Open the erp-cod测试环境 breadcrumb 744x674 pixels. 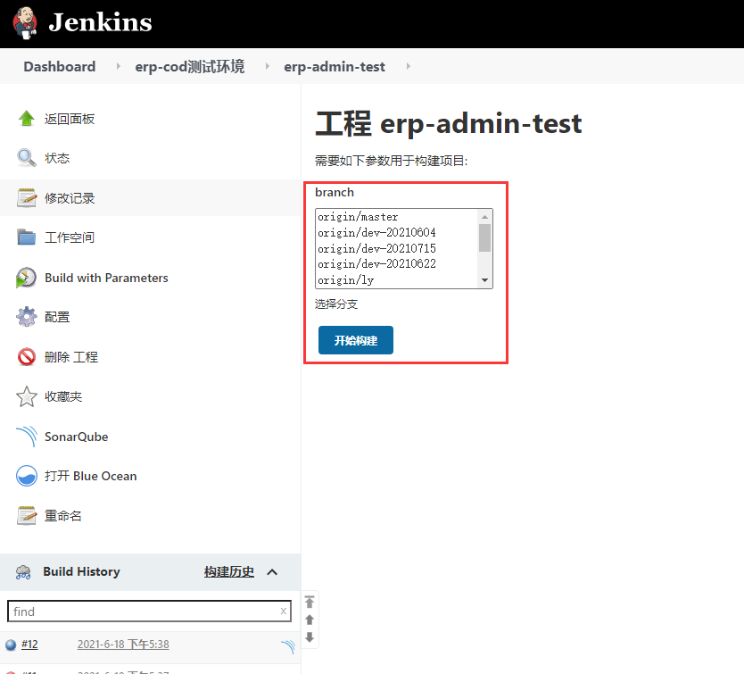point(190,66)
